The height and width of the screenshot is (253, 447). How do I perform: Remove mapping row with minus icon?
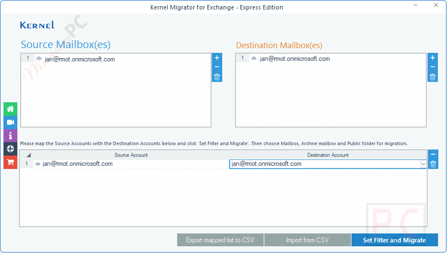click(x=433, y=154)
